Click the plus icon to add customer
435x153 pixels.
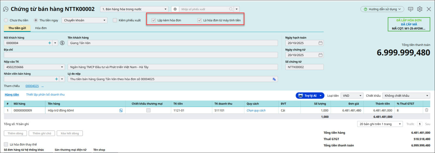(49, 43)
